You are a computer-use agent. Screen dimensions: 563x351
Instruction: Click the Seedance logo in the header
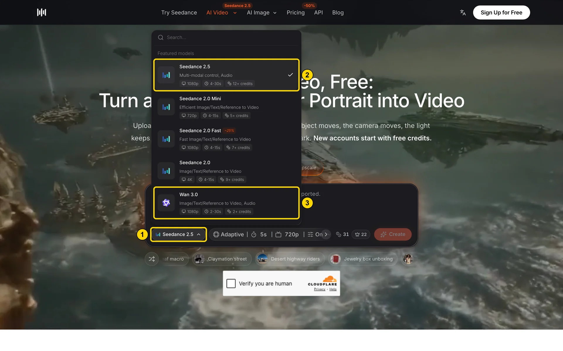click(x=42, y=12)
